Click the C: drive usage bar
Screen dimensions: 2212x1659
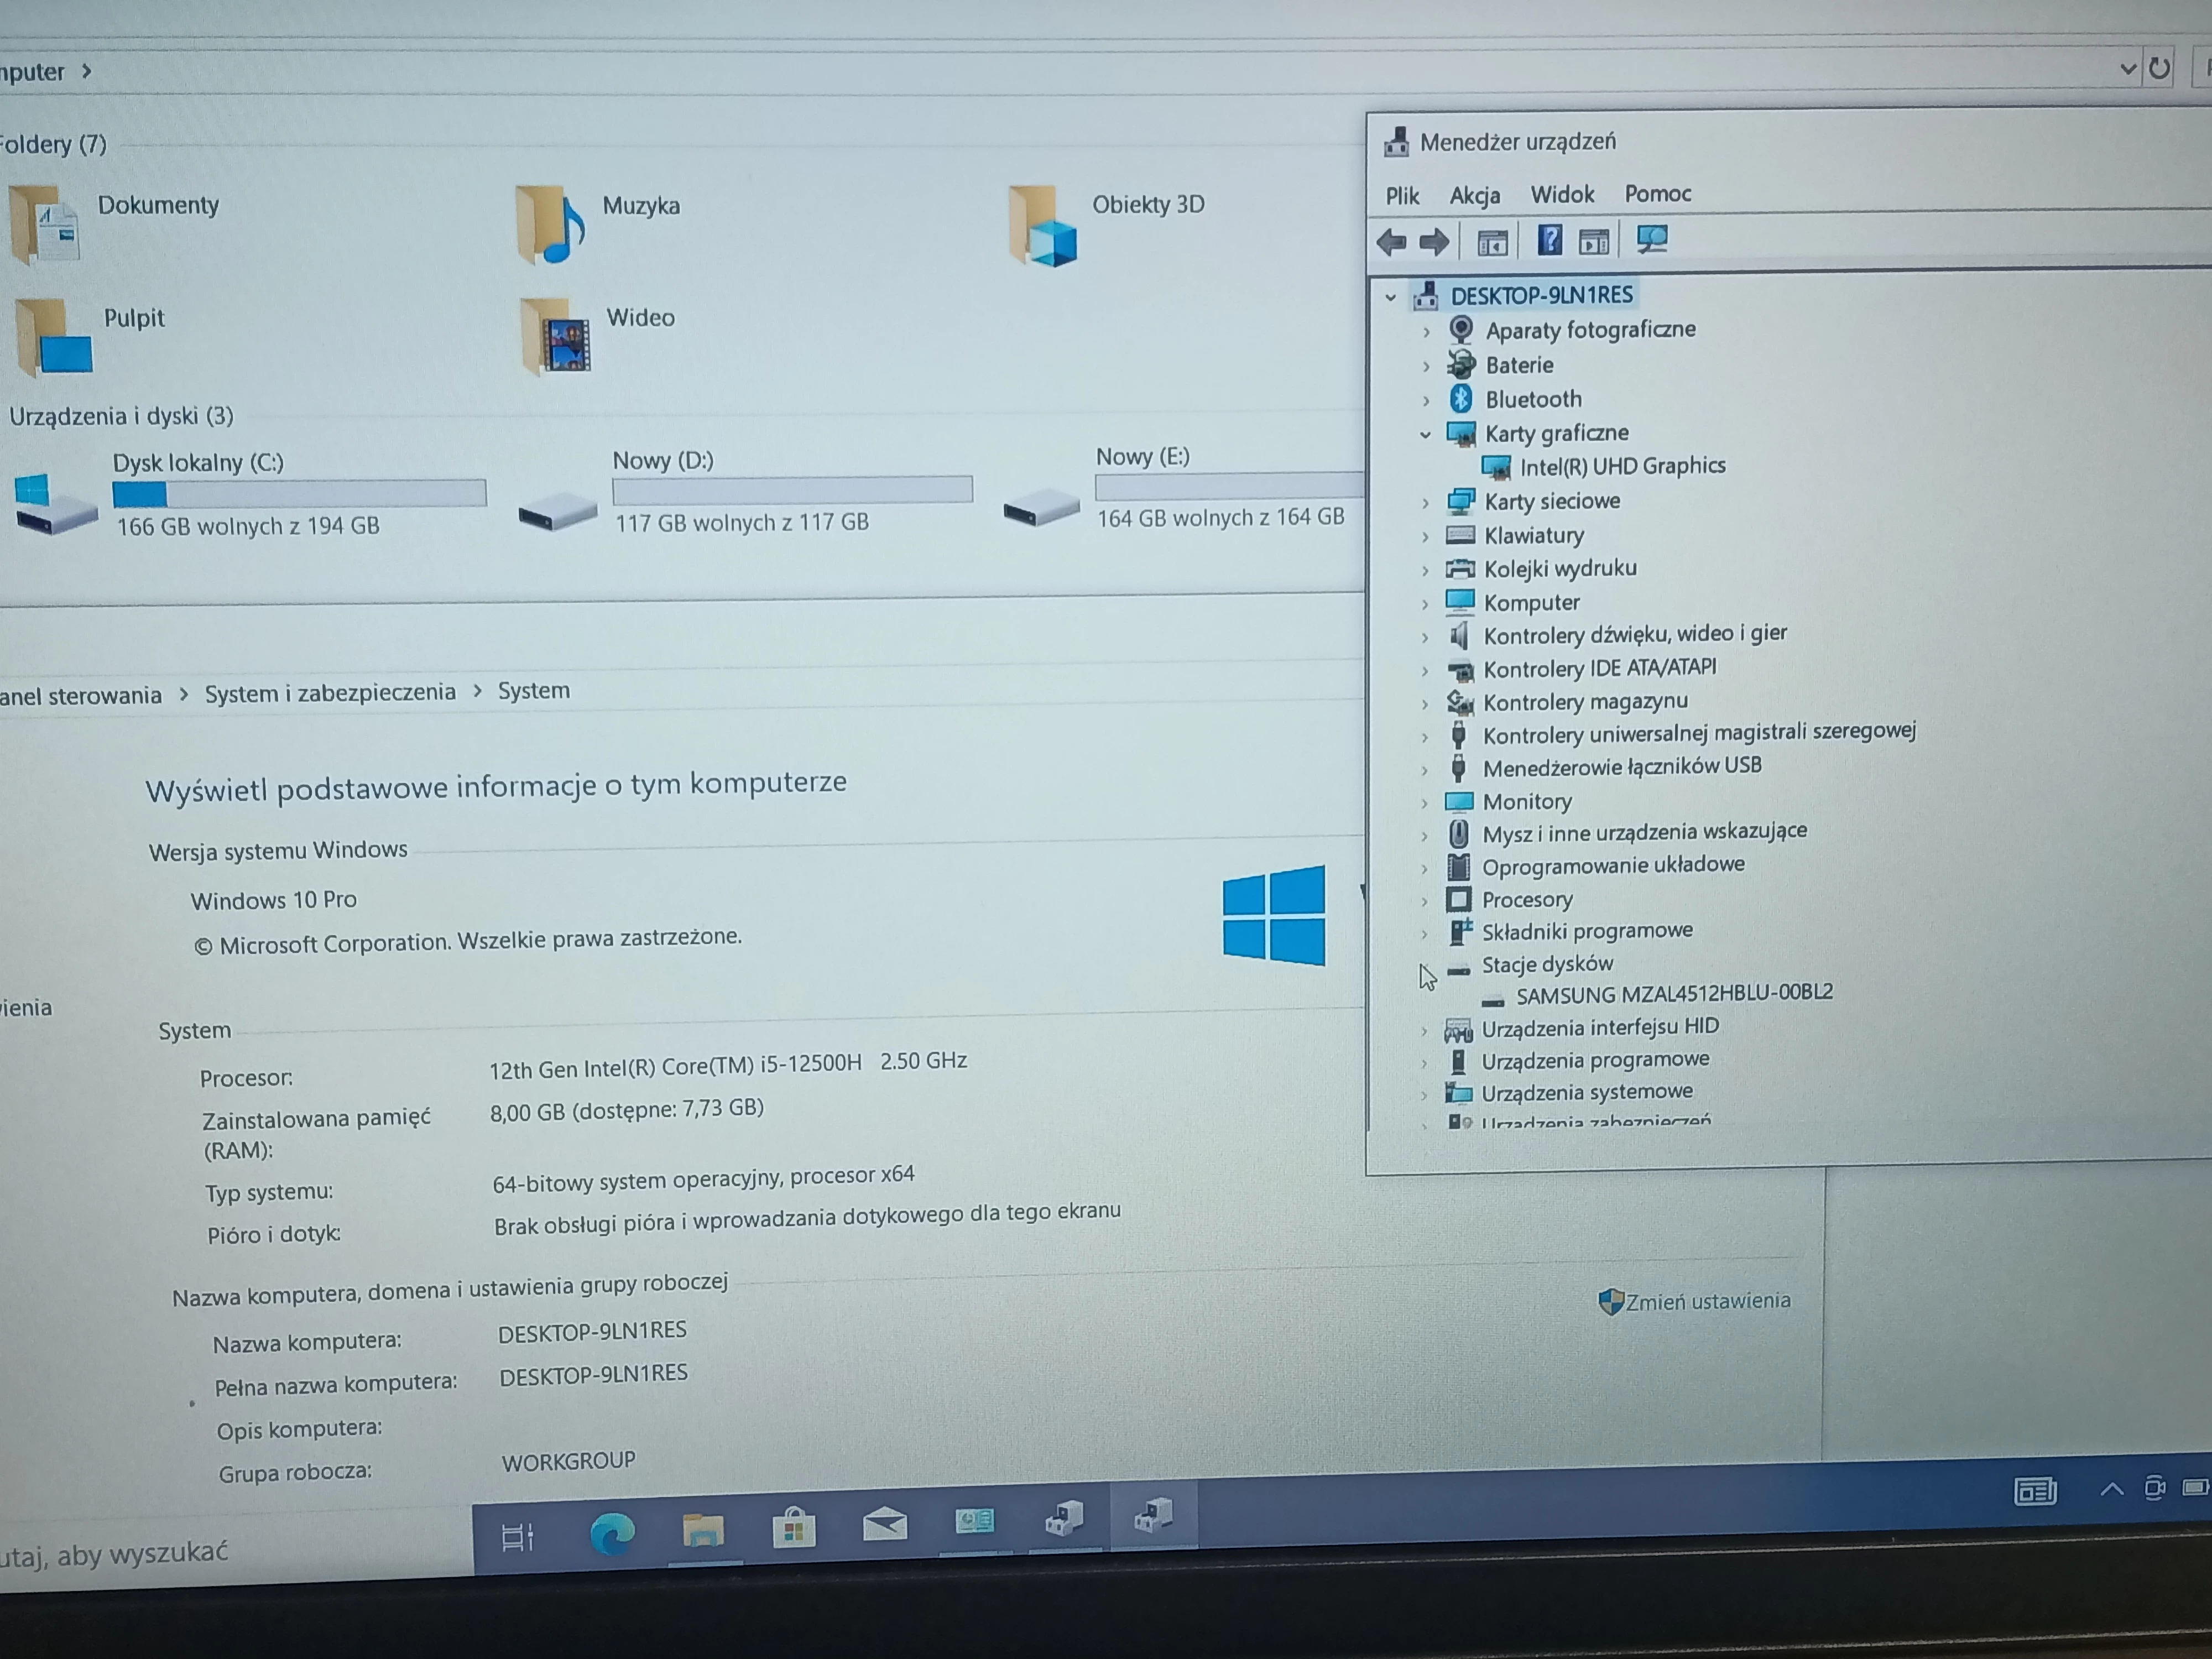click(299, 493)
